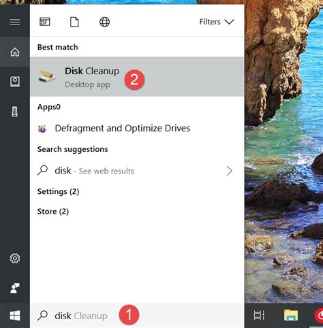
Task: Open the Settings gear in sidebar
Action: pyautogui.click(x=15, y=259)
